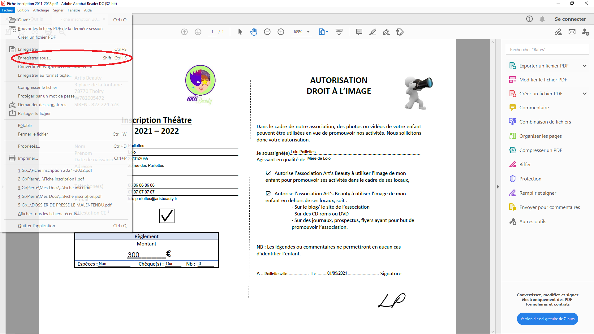This screenshot has width=594, height=334.
Task: Select the hand pan tool
Action: point(254,32)
